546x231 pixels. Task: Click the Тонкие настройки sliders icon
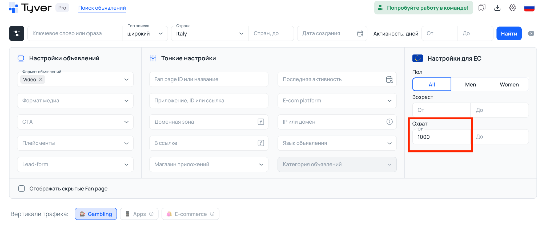(153, 58)
